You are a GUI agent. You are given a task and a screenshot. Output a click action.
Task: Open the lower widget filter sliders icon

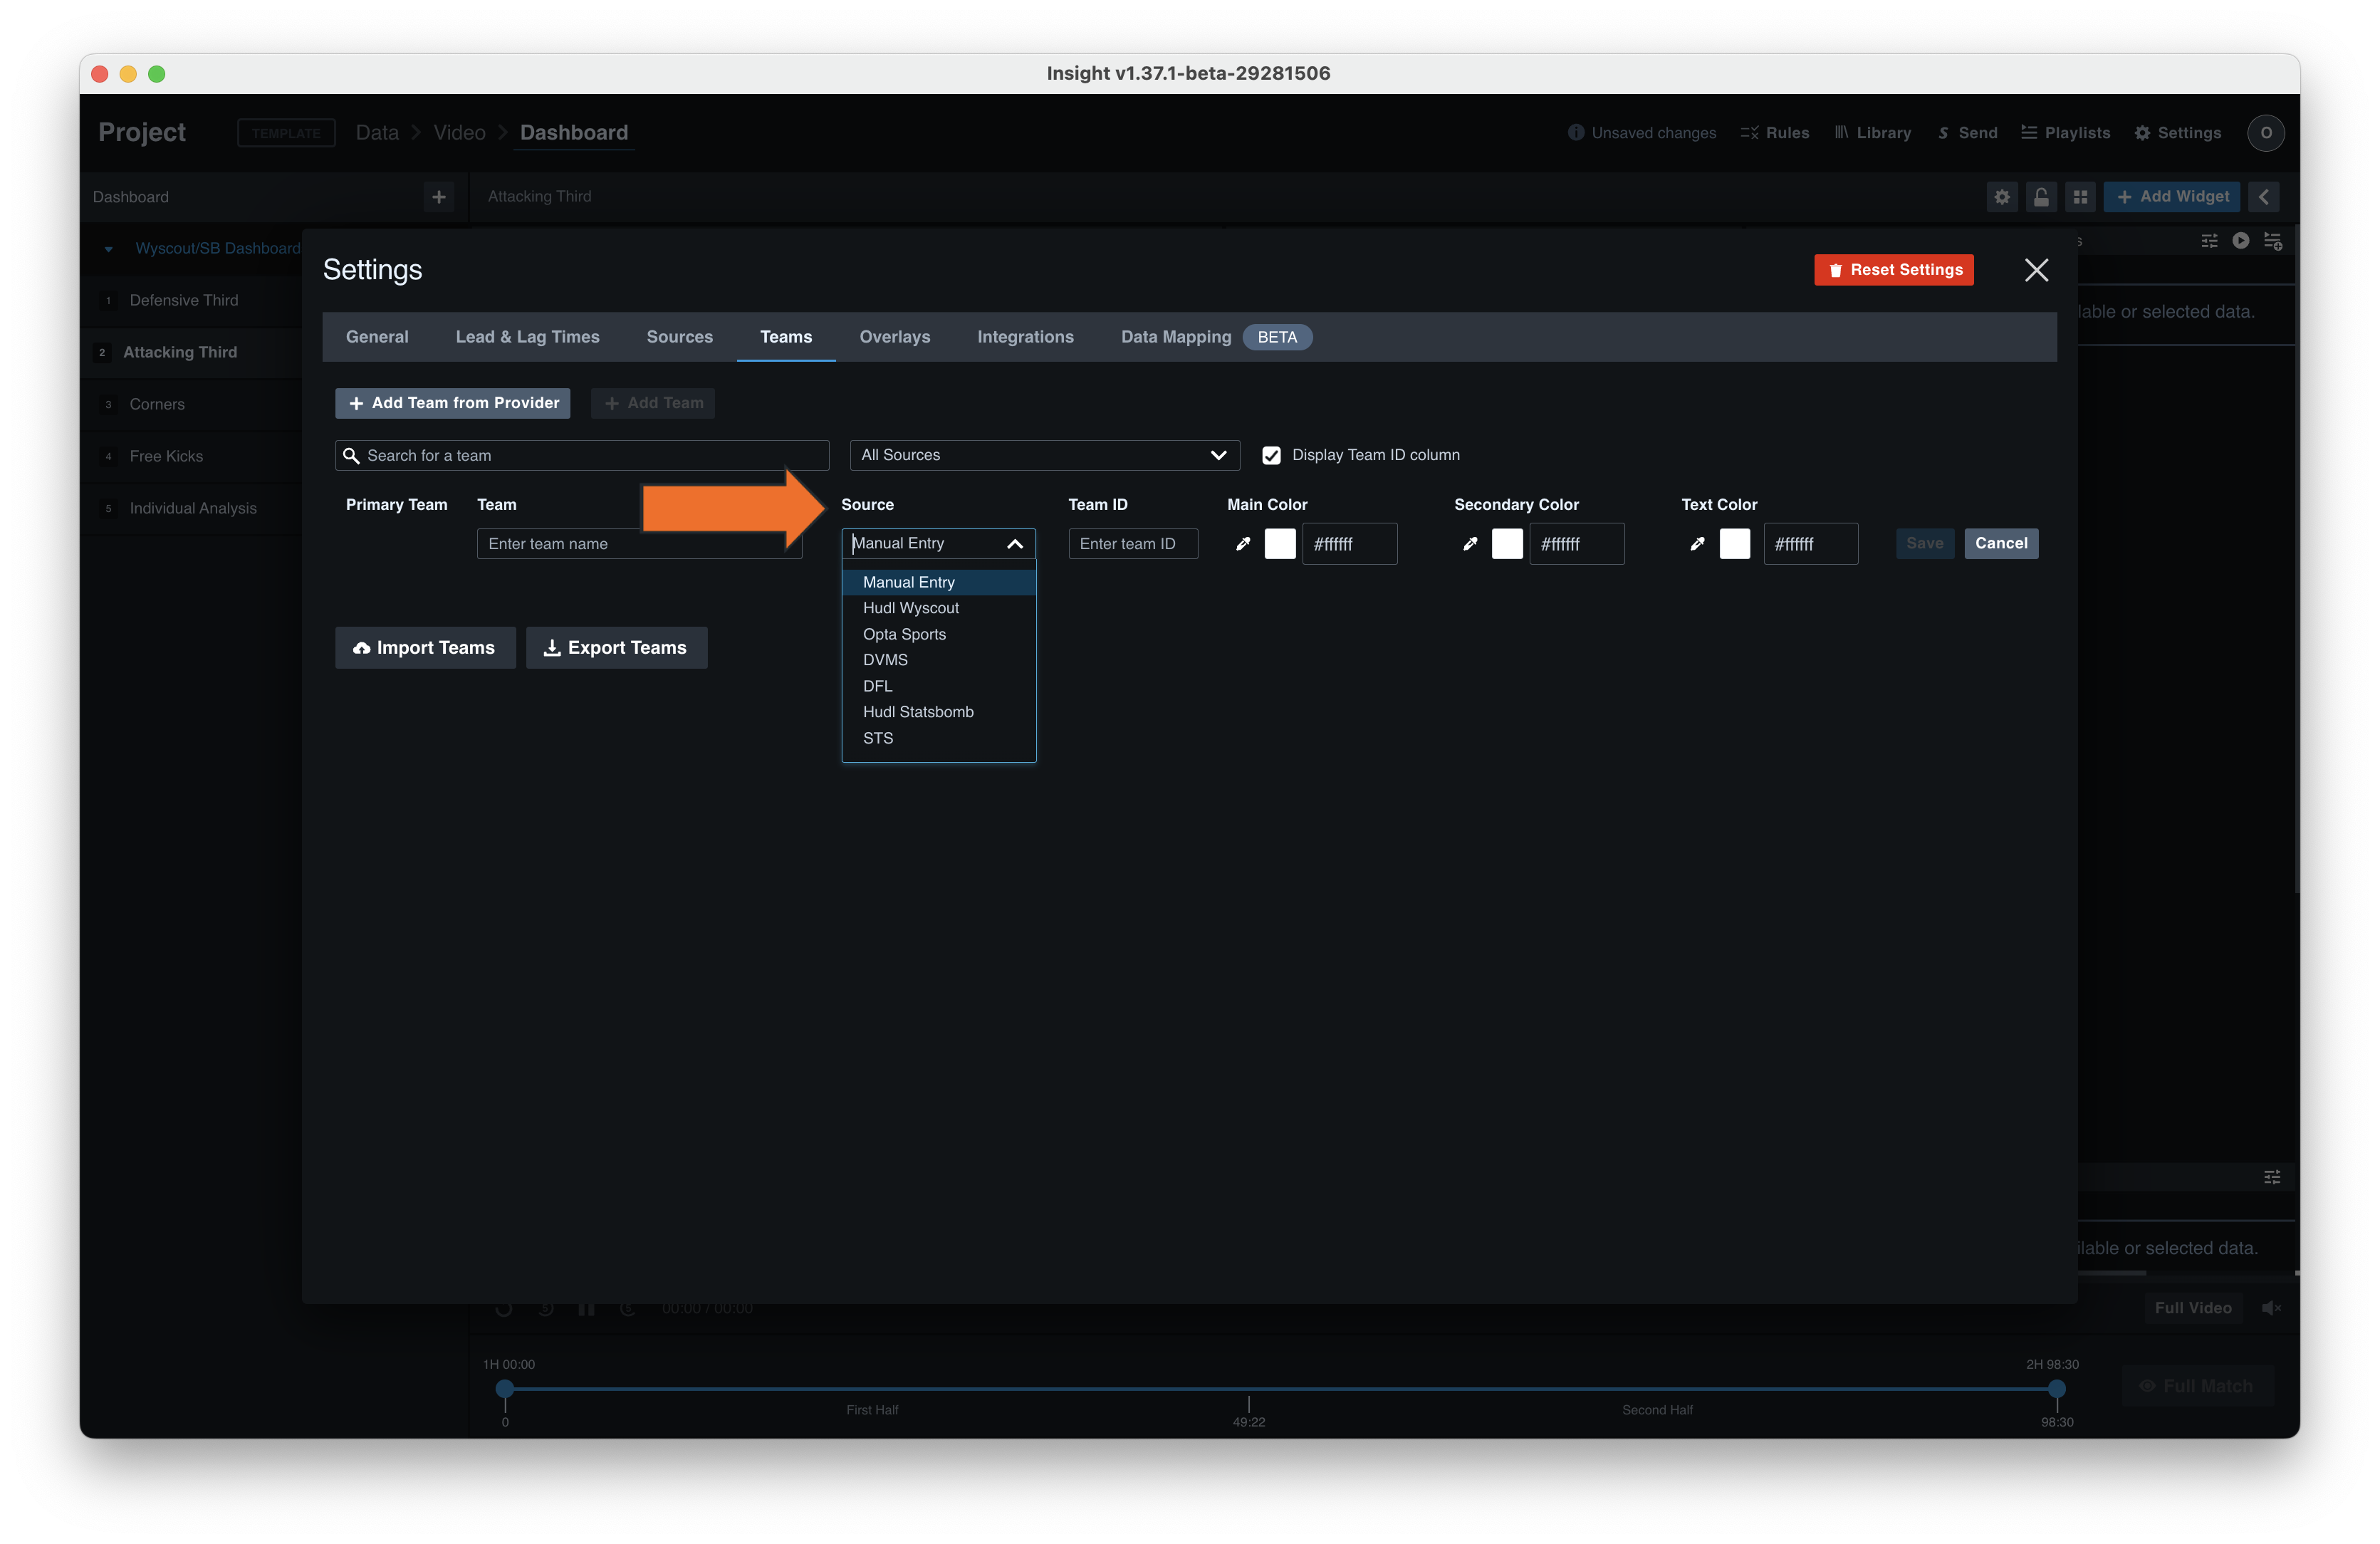coord(2272,1177)
